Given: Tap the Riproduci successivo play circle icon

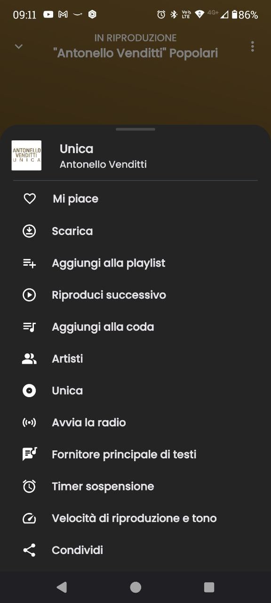Looking at the screenshot, I should tap(29, 295).
